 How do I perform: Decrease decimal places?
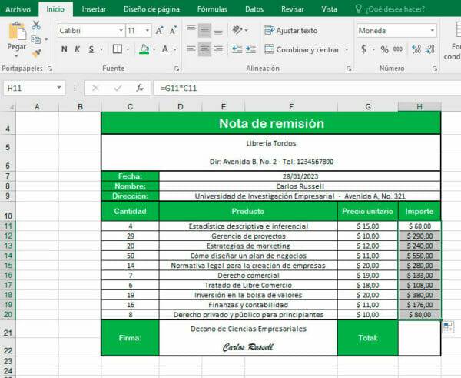pos(429,49)
